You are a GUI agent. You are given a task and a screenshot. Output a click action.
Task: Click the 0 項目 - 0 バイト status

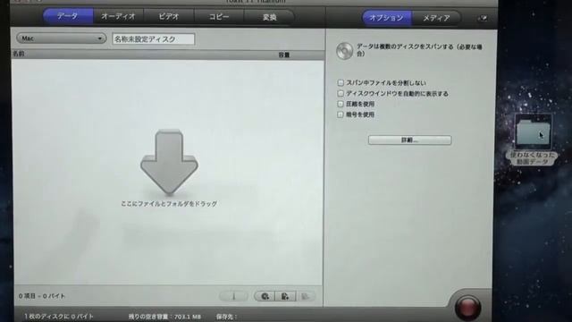42,296
